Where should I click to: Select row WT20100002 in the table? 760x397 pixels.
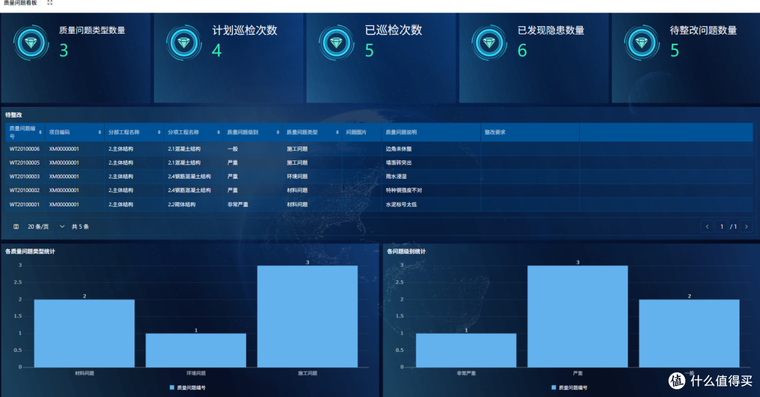[379, 190]
